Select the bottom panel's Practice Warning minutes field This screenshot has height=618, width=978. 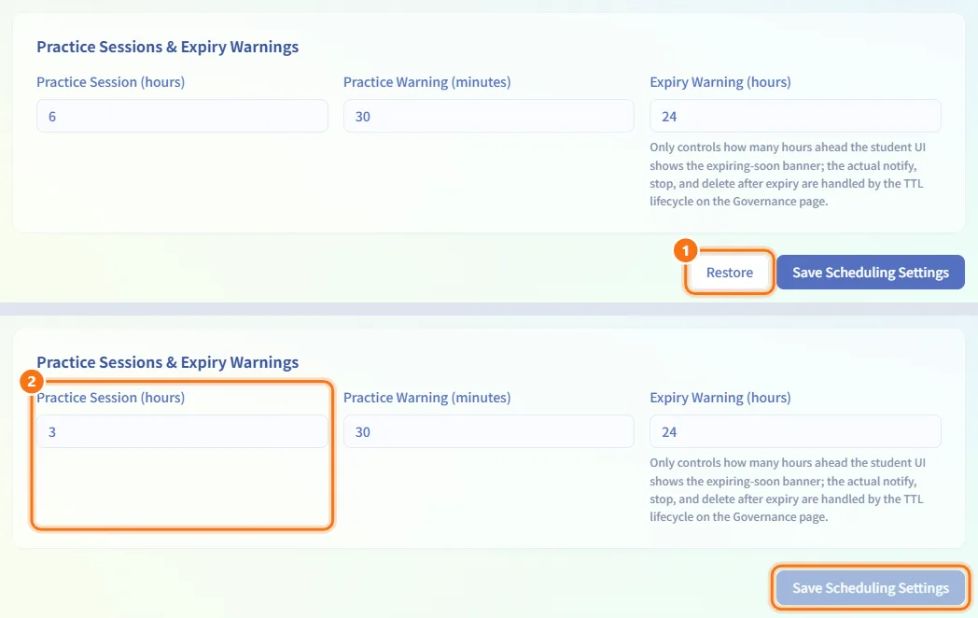click(488, 431)
